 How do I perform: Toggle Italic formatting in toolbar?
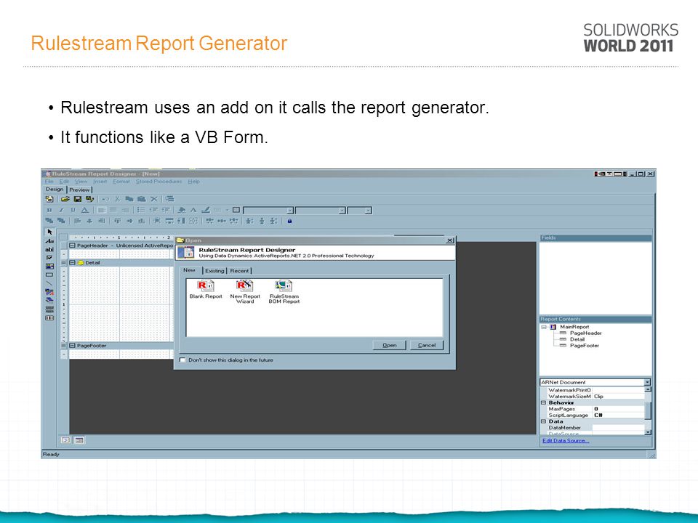click(61, 210)
